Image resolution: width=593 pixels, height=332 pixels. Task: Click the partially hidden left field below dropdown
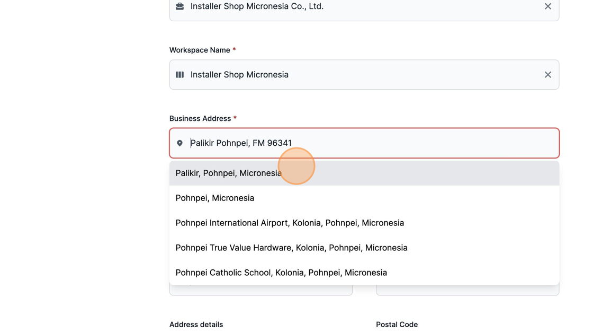[261, 290]
